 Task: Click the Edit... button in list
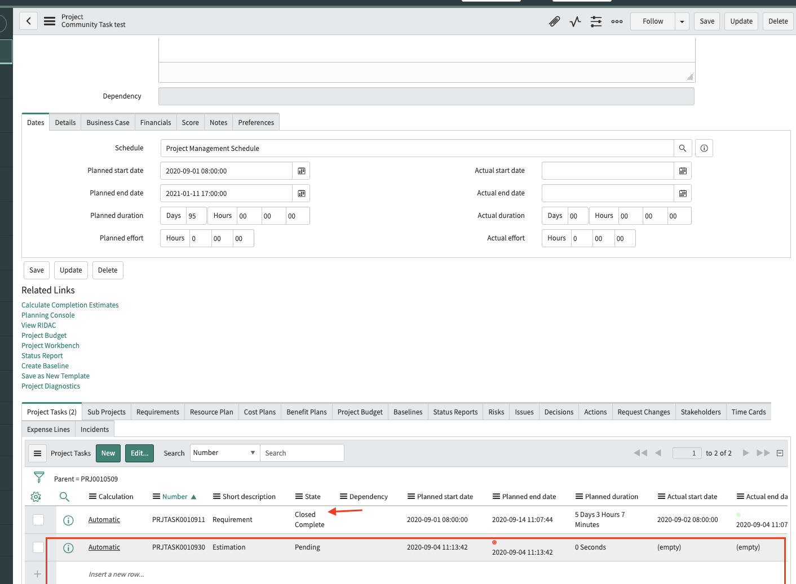click(x=140, y=453)
